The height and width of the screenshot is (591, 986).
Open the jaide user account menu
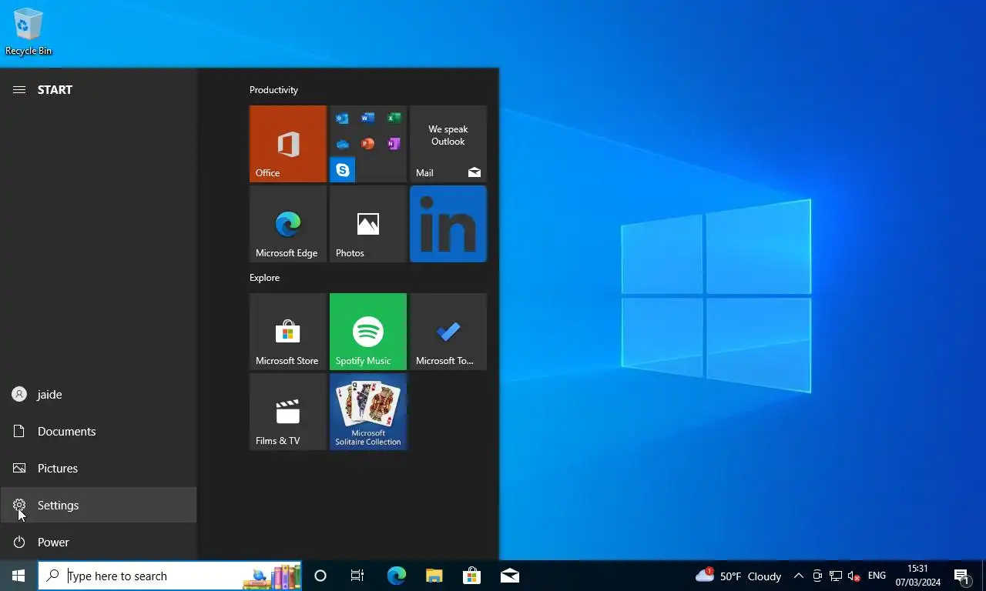point(99,395)
